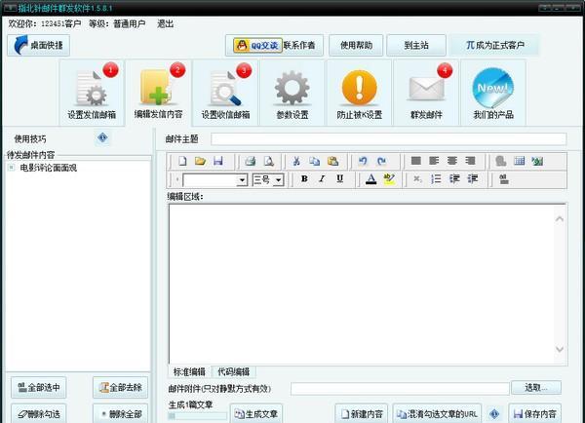Click the print preview toolbar icon
The image size is (585, 423).
pos(269,161)
